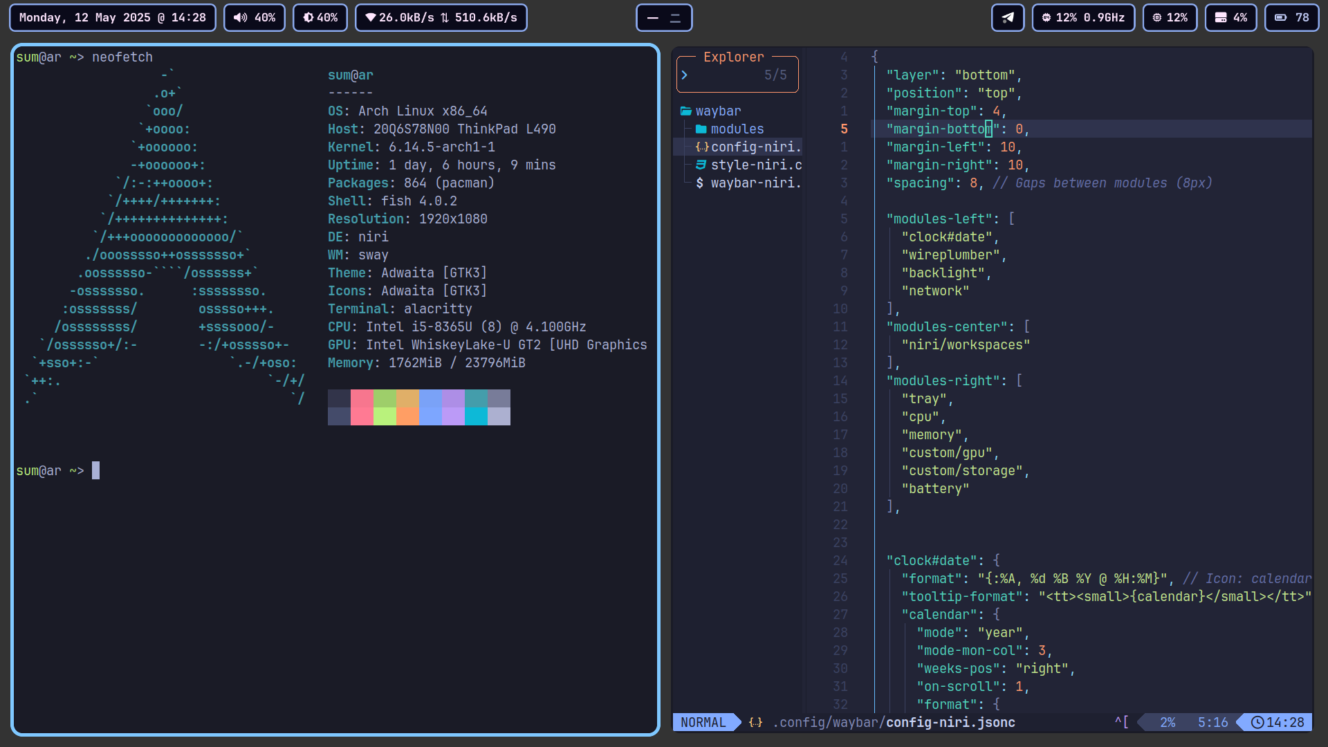Click the date and time module in the top bar
Image resolution: width=1328 pixels, height=747 pixels.
[112, 17]
